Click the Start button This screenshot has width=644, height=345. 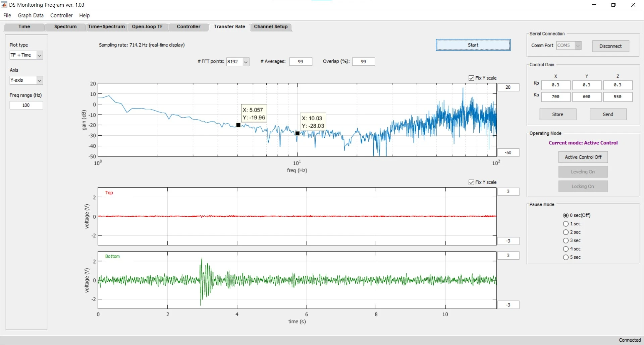tap(473, 45)
